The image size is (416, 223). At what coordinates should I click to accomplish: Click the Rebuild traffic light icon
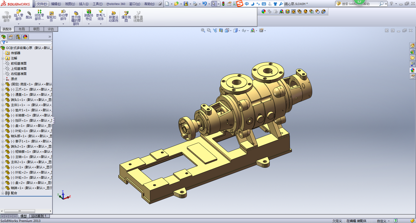[223, 4]
